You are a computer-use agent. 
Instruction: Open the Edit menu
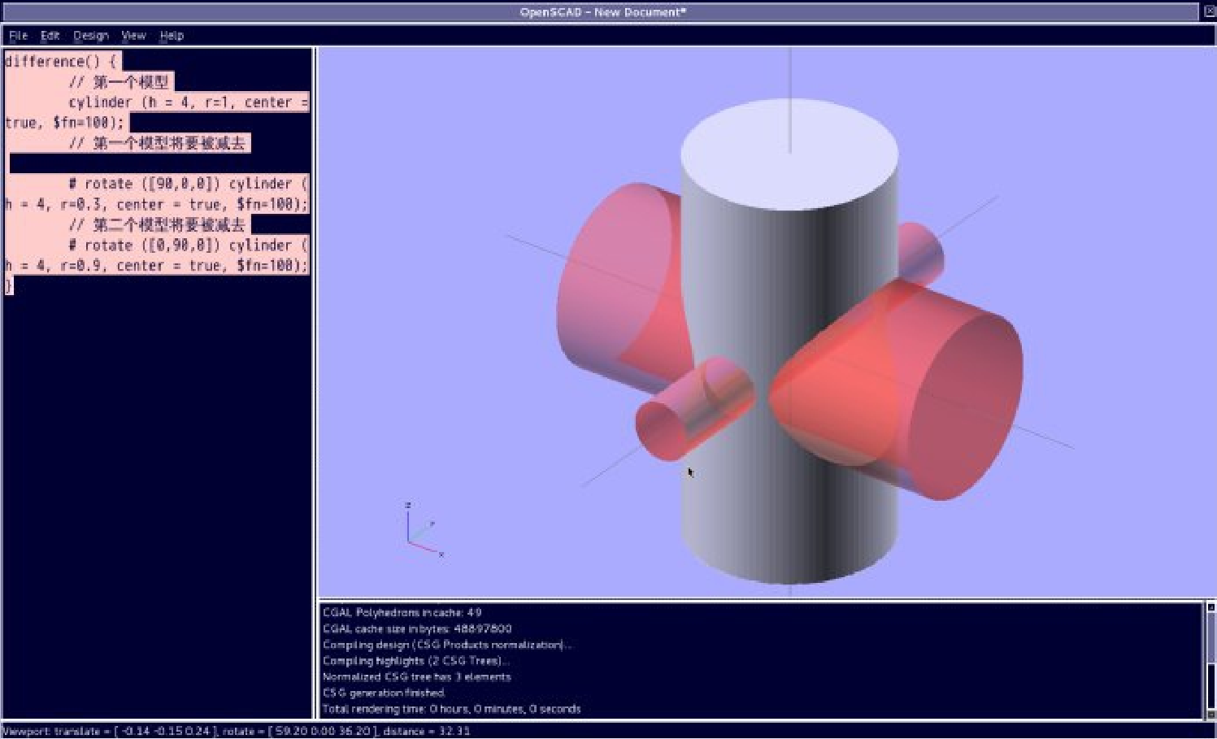[x=50, y=36]
